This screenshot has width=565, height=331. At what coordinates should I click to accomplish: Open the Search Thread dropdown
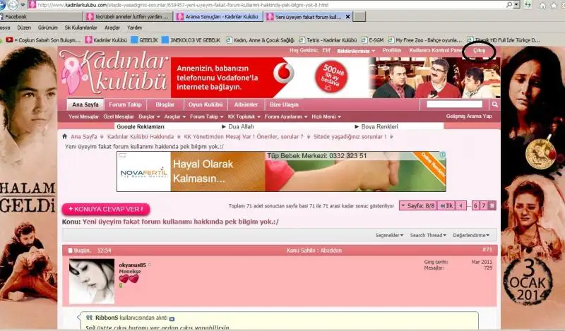[x=427, y=235]
